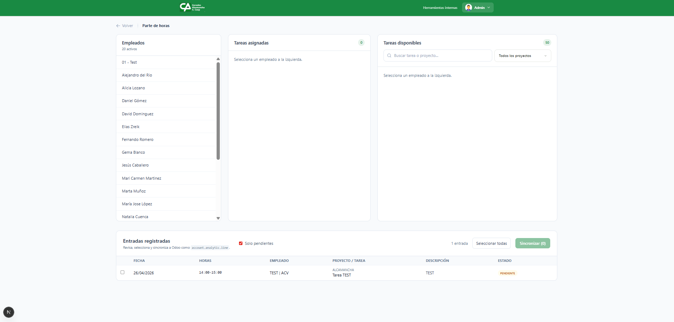674x322 pixels.
Task: Select employee Marta Muñoz
Action: click(x=134, y=191)
